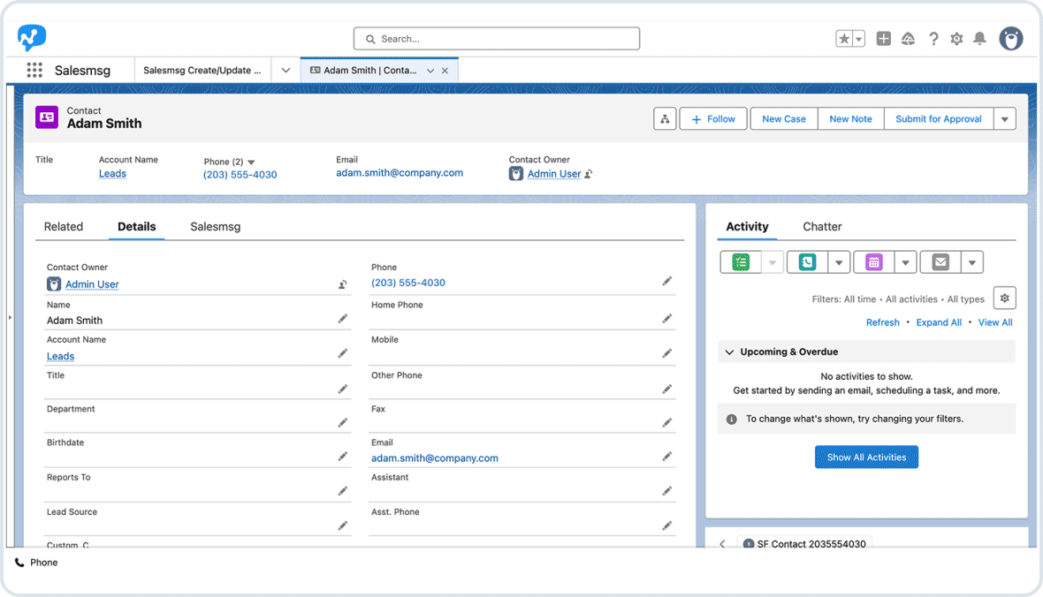Open activity filter settings gear

(1004, 298)
